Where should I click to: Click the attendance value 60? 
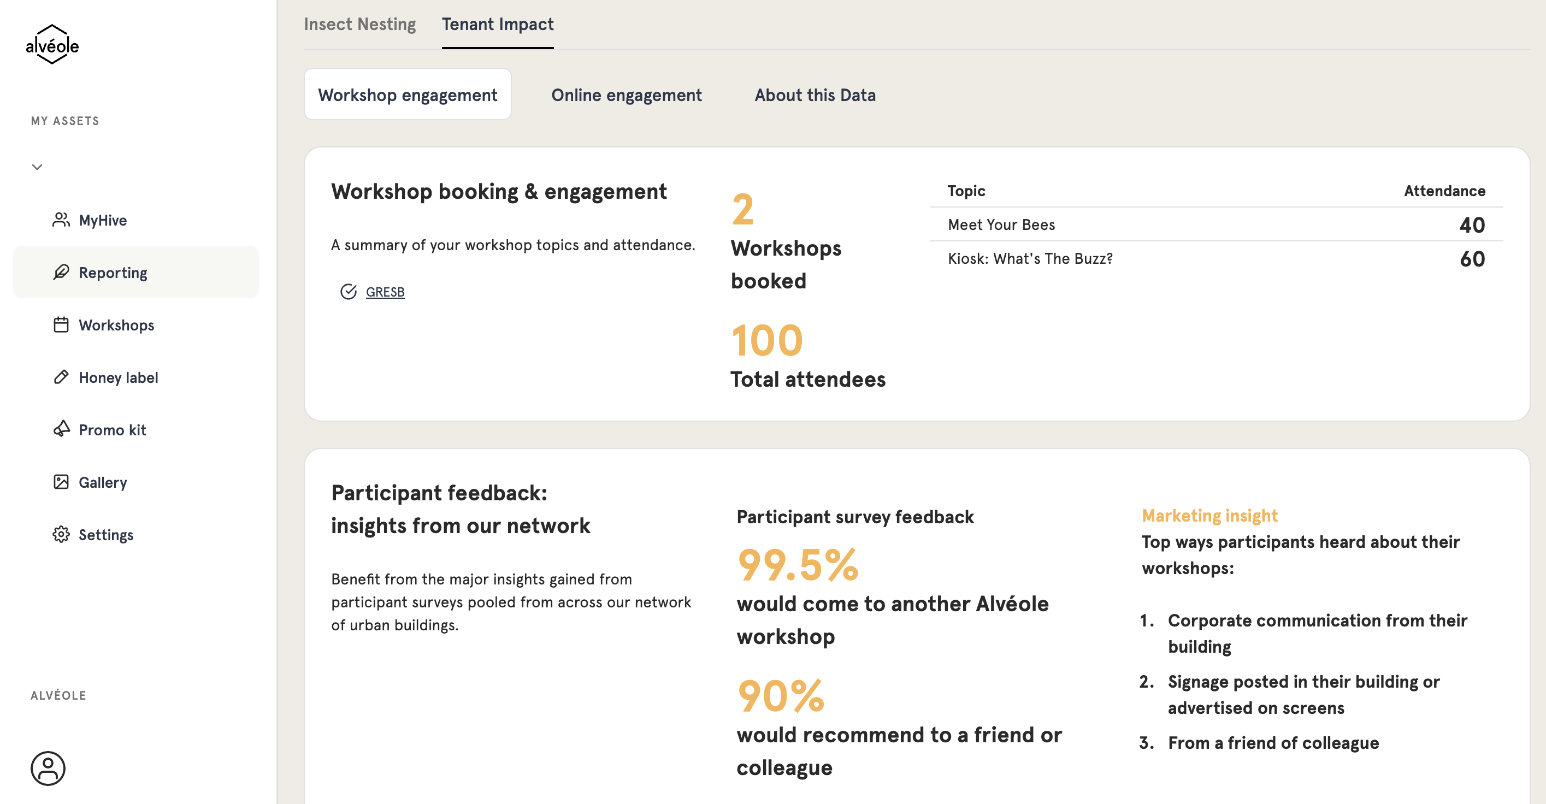point(1472,259)
